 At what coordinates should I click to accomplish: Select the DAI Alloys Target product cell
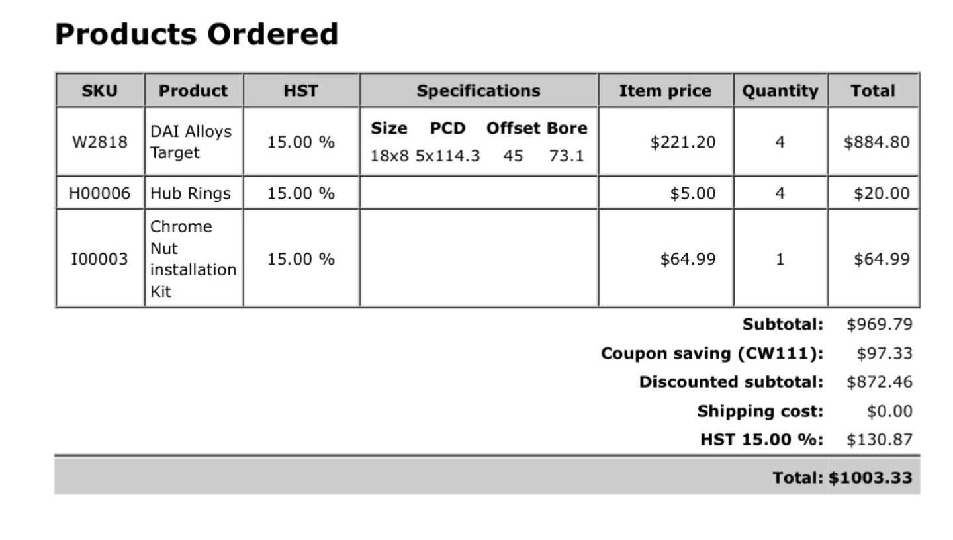coord(193,142)
